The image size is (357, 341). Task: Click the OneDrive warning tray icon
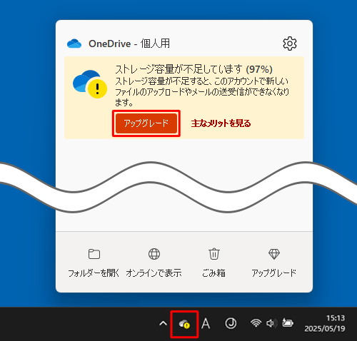(x=184, y=324)
